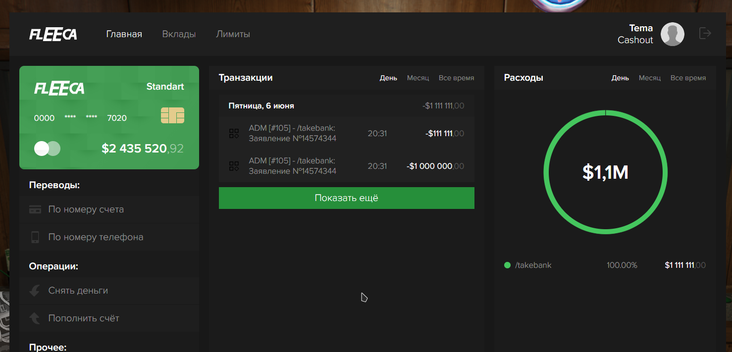732x352 pixels.
Task: Show expenses for День
Action: coord(620,78)
